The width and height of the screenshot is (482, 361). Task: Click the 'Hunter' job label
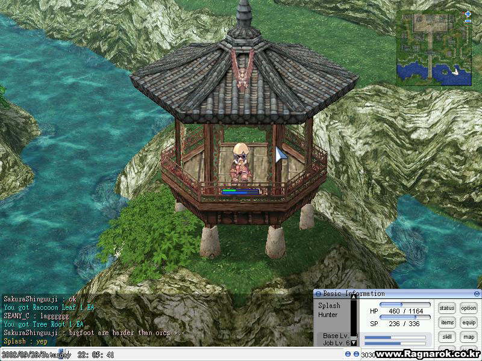[x=328, y=315]
